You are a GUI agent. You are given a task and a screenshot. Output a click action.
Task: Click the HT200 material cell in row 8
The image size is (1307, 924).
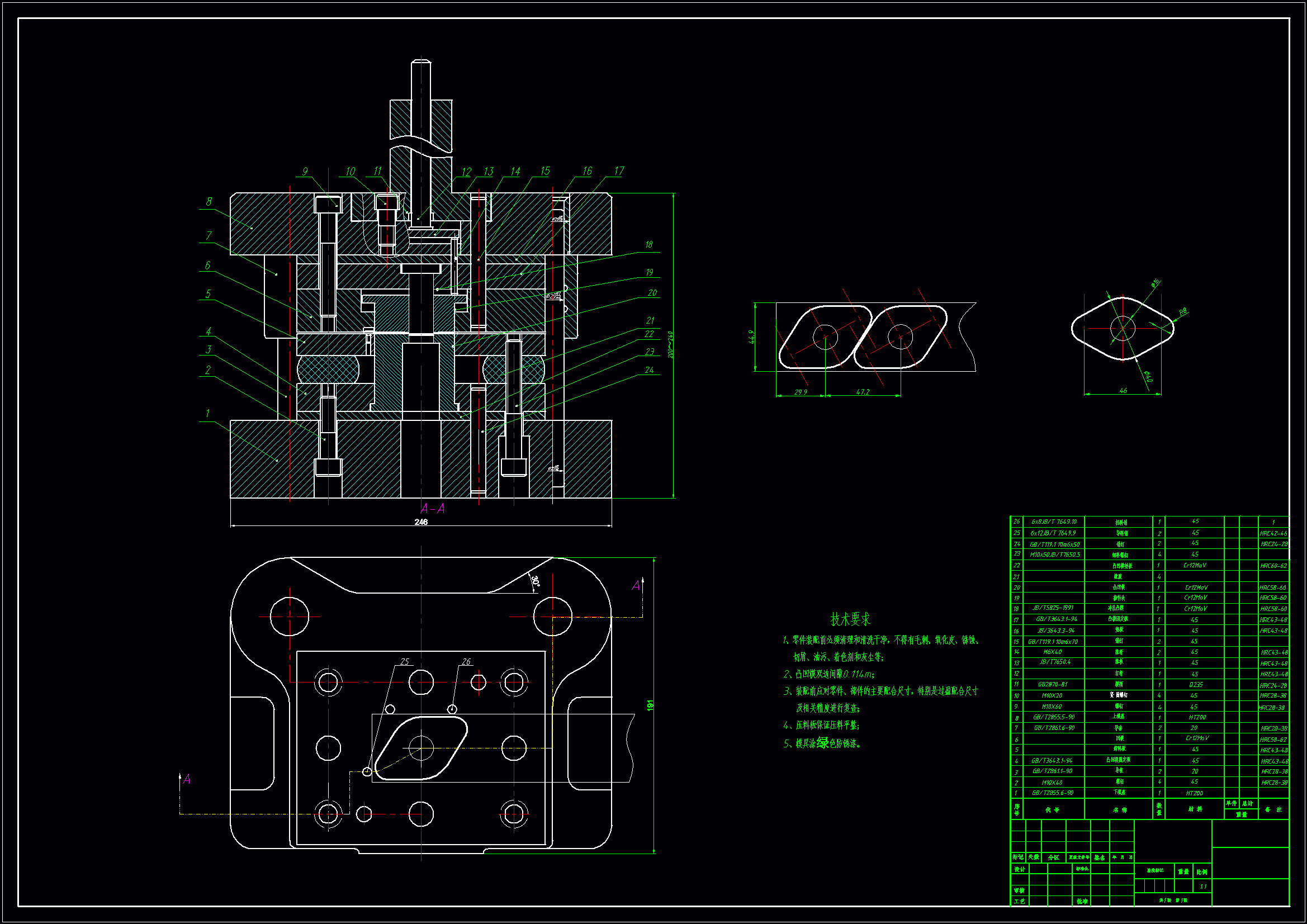tap(1196, 717)
